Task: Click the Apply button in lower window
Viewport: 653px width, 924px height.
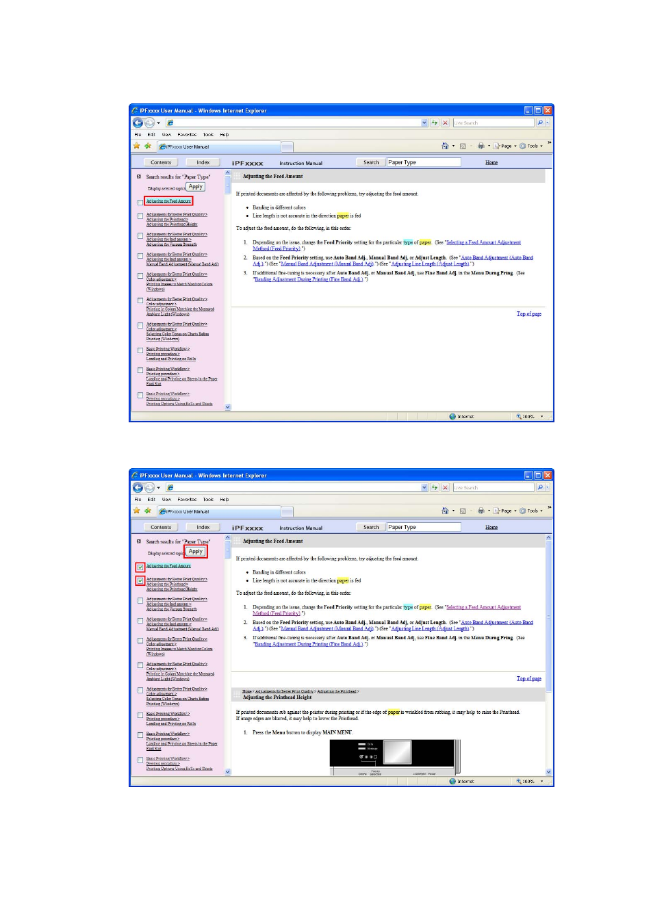Action: point(196,552)
